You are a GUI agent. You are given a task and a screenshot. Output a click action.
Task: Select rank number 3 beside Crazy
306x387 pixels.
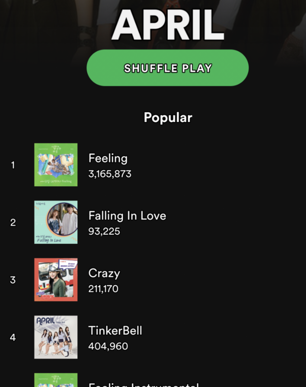[13, 280]
